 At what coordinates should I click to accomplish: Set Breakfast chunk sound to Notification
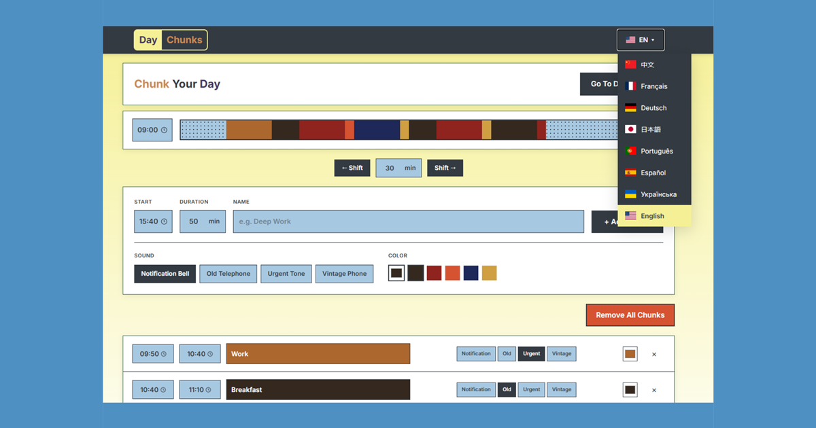point(476,390)
